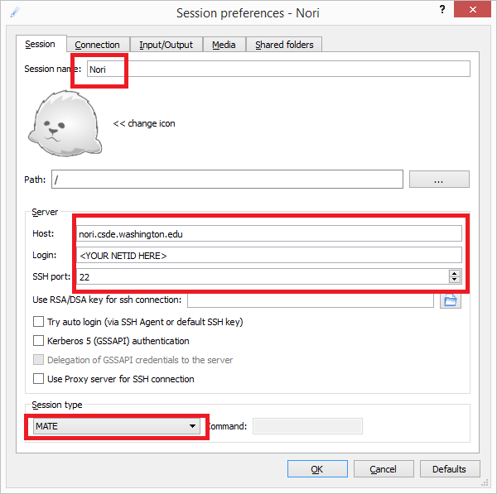Click the app icon in title bar
497x494 pixels.
point(12,13)
